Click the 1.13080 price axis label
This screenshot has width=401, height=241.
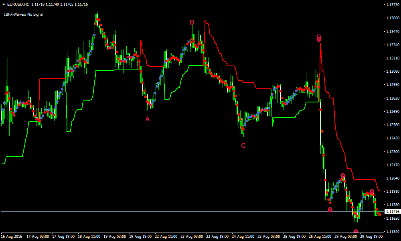pos(392,71)
